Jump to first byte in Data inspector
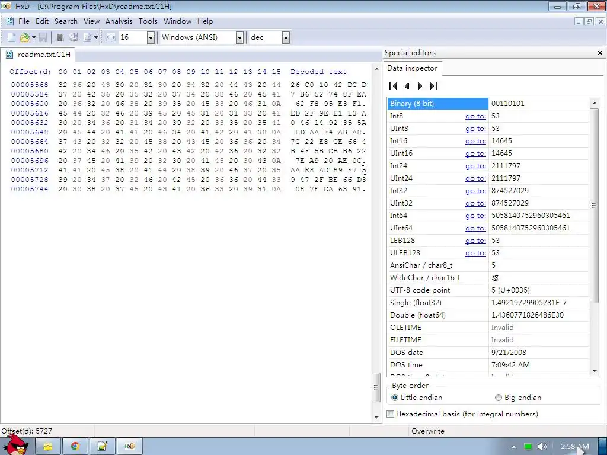Image resolution: width=607 pixels, height=455 pixels. [394, 86]
